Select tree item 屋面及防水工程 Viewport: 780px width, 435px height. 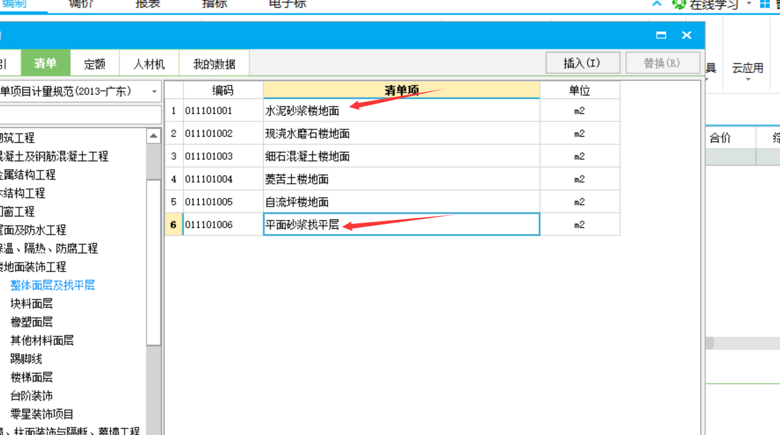(x=33, y=230)
